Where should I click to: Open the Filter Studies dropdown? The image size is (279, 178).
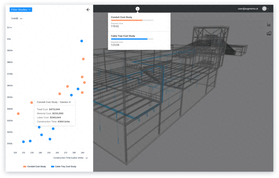[x=21, y=10]
